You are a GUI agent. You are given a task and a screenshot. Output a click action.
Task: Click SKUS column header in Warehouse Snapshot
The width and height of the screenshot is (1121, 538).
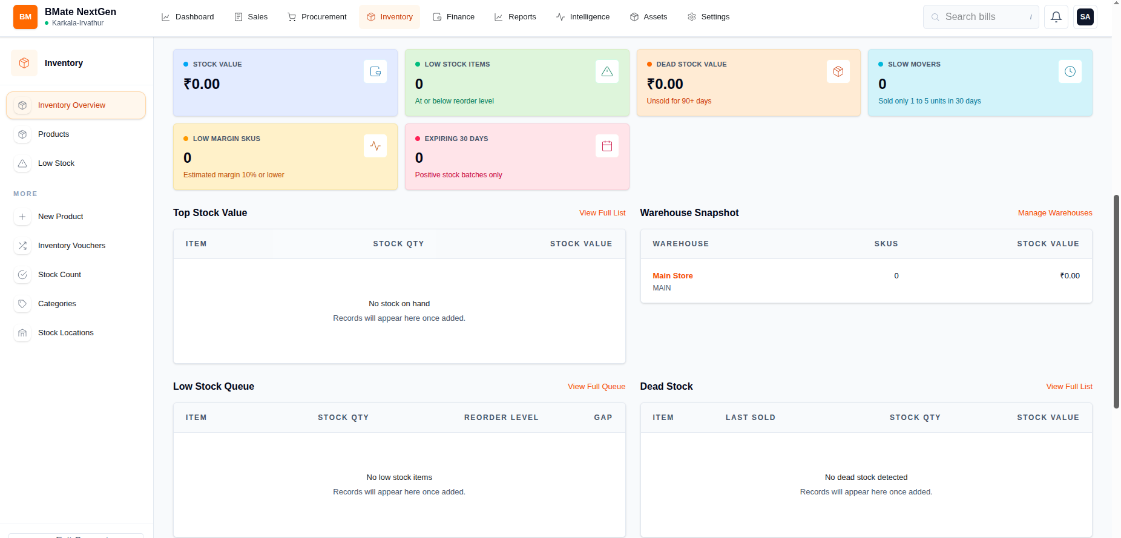click(886, 244)
